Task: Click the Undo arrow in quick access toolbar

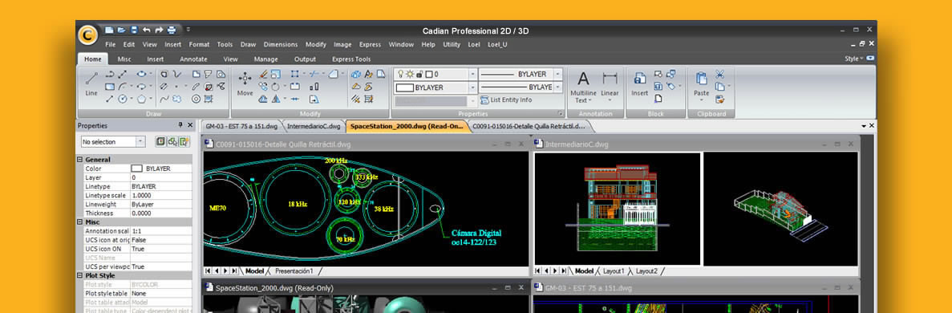Action: [146, 29]
